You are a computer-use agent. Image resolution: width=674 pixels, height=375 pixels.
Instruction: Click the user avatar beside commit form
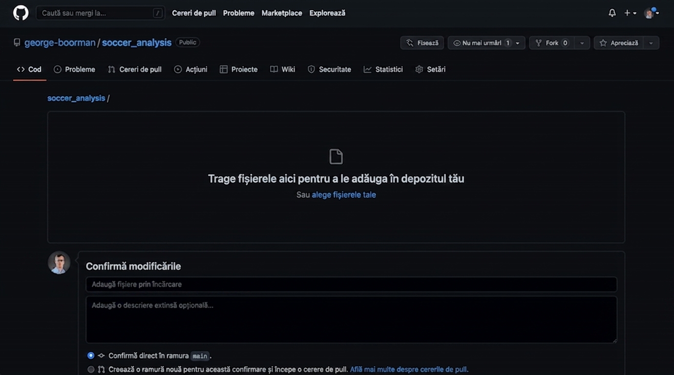[59, 263]
